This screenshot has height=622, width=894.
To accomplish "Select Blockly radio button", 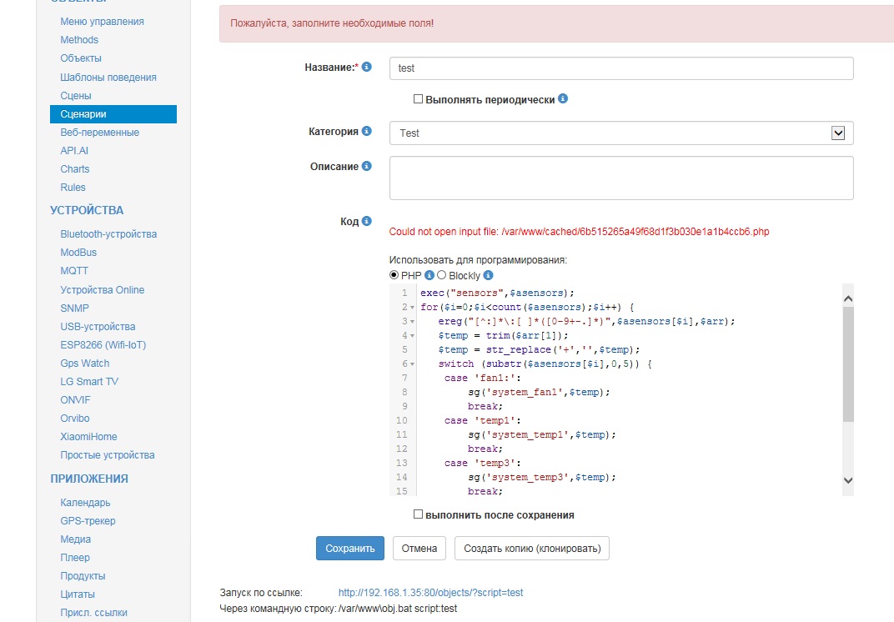I will click(x=443, y=275).
